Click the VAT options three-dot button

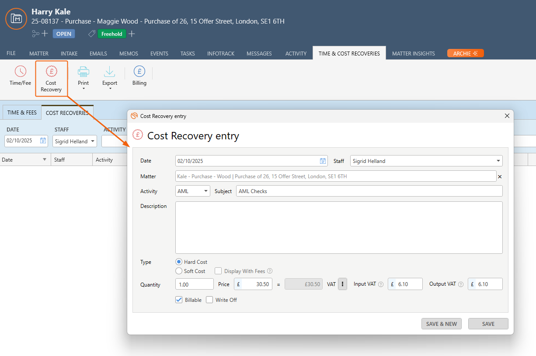(x=342, y=284)
